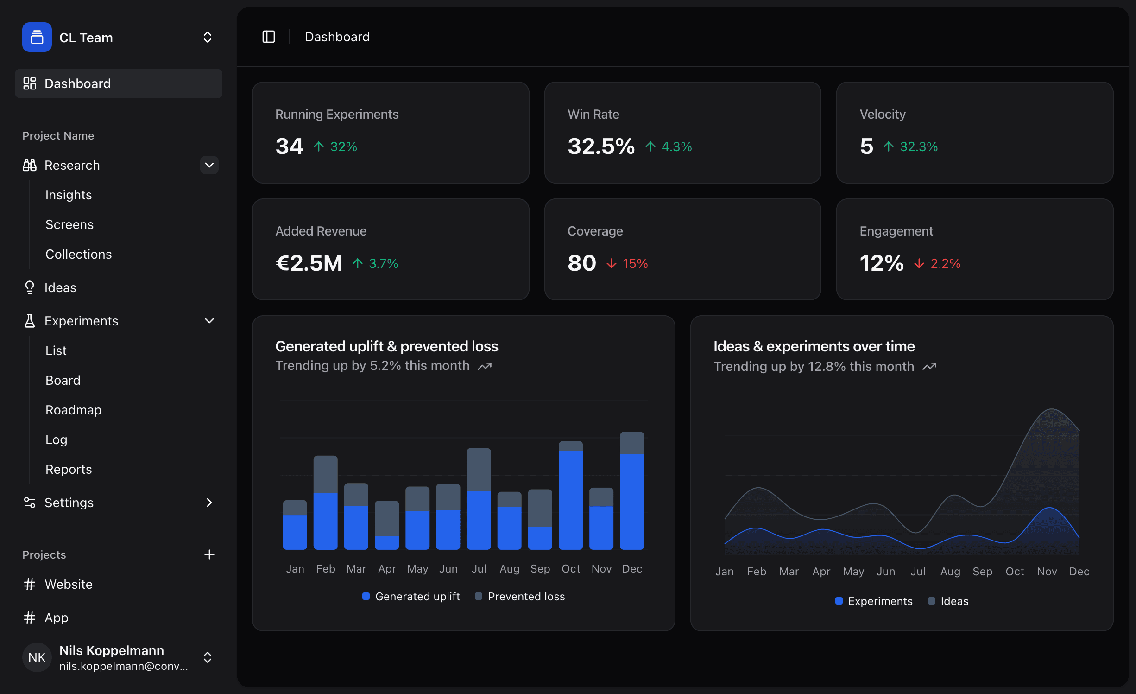Click the Dec bar in uplift chart
The height and width of the screenshot is (694, 1136).
point(632,490)
